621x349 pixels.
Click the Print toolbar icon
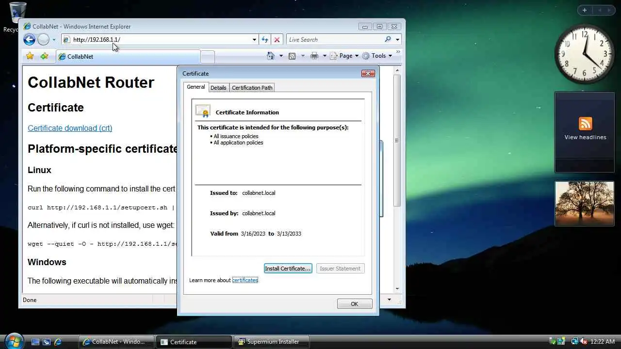[x=314, y=56]
